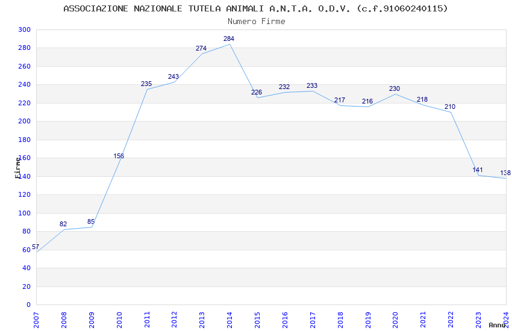Image resolution: width=512 pixels, height=331 pixels.
Task: Click the peak data label 284
Action: pos(229,39)
